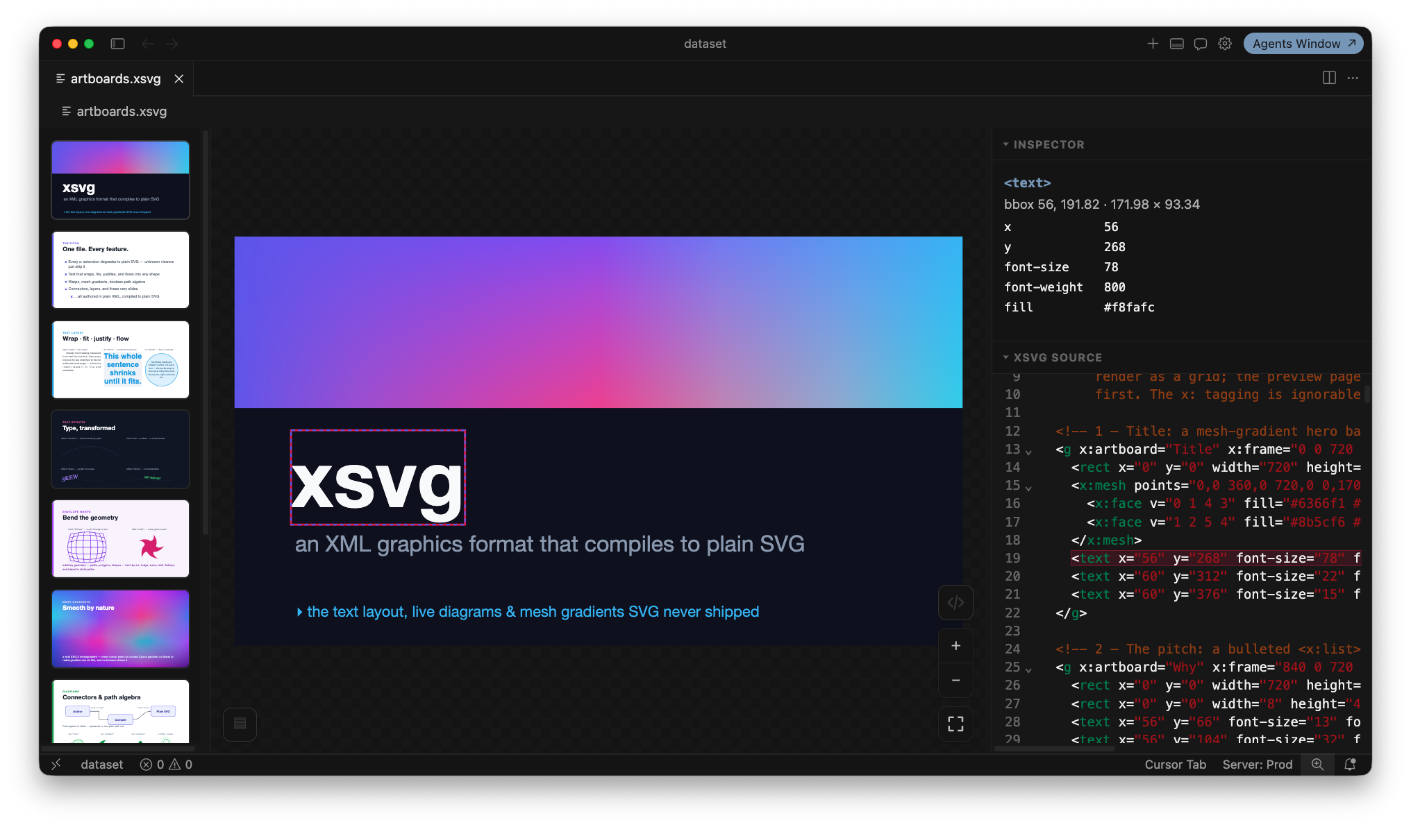The width and height of the screenshot is (1411, 827).
Task: Click the subtitle 'an XML graphics format' text
Action: 549,544
